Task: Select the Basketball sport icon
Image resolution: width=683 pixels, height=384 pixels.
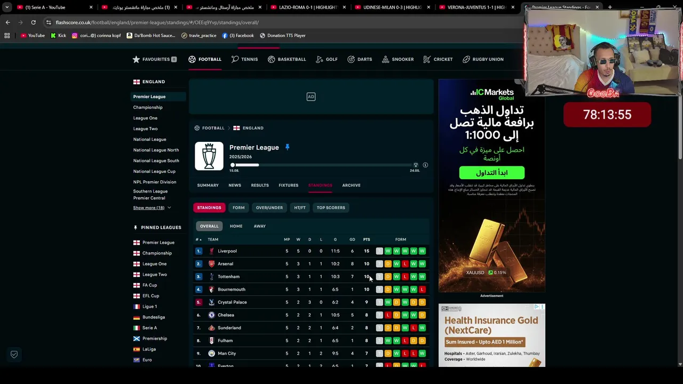Action: (x=271, y=59)
